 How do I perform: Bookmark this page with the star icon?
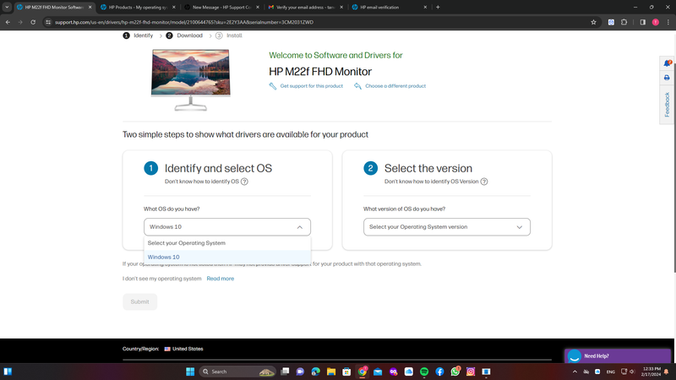(x=593, y=22)
